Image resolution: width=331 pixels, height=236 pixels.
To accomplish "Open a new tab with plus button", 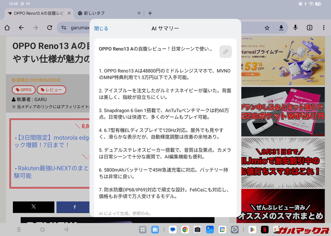I will [x=150, y=13].
